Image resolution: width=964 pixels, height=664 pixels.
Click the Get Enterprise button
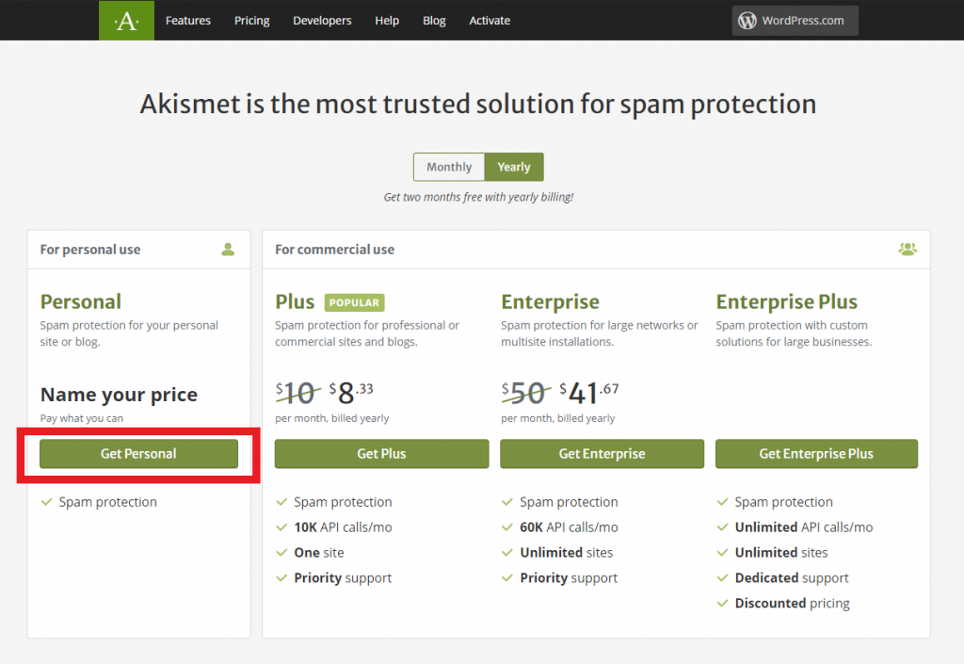pos(602,454)
